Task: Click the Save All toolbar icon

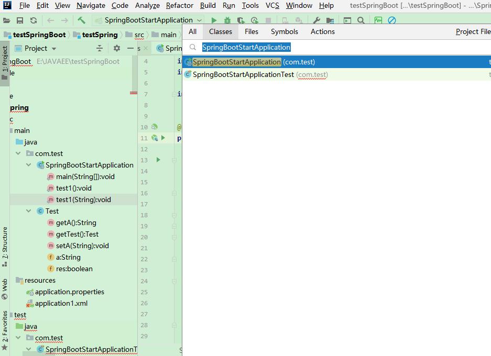Action: coord(20,20)
